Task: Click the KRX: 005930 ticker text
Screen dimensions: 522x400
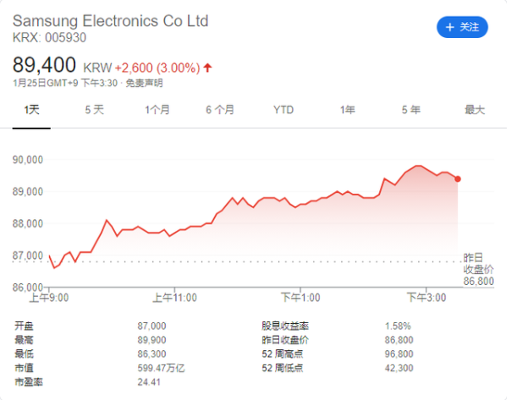Action: point(49,37)
